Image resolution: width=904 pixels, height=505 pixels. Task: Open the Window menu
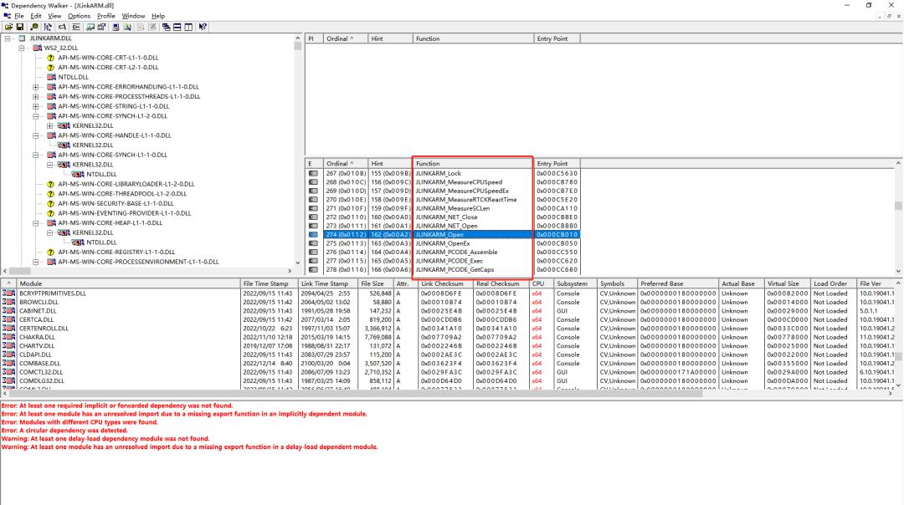click(x=133, y=16)
